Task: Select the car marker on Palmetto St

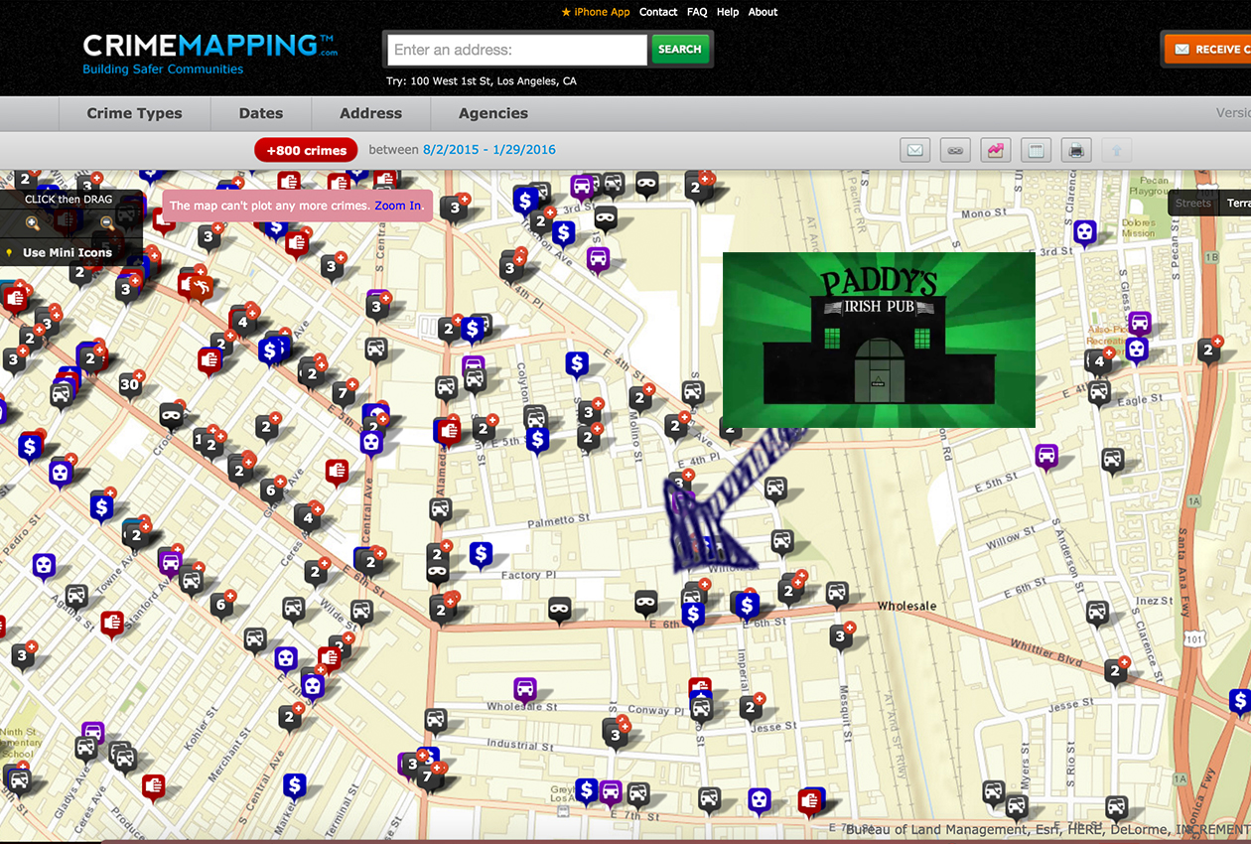Action: pos(441,510)
